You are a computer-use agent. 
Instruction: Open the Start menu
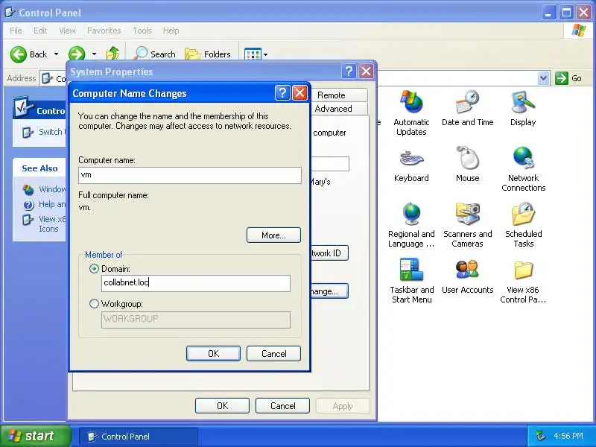(x=35, y=436)
